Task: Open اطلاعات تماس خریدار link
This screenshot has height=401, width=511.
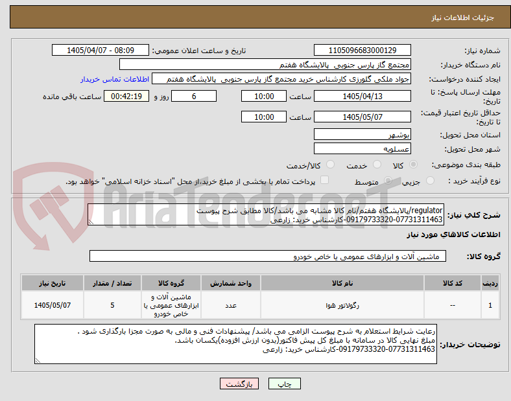Action: pyautogui.click(x=115, y=79)
